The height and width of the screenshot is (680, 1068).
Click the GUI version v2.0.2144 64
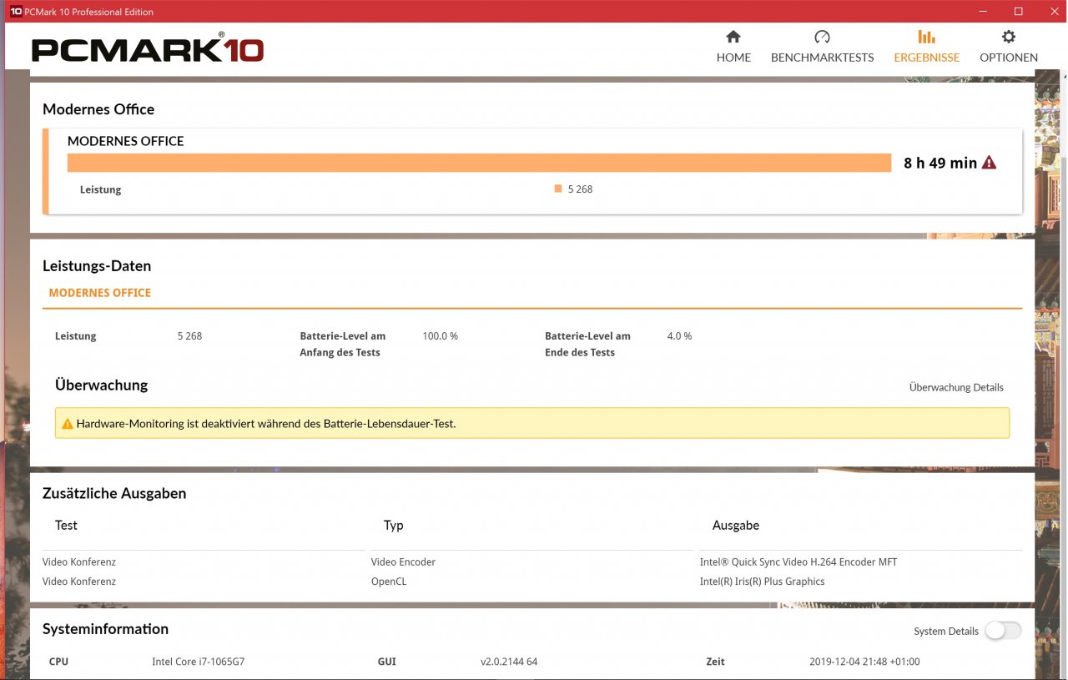(x=509, y=662)
